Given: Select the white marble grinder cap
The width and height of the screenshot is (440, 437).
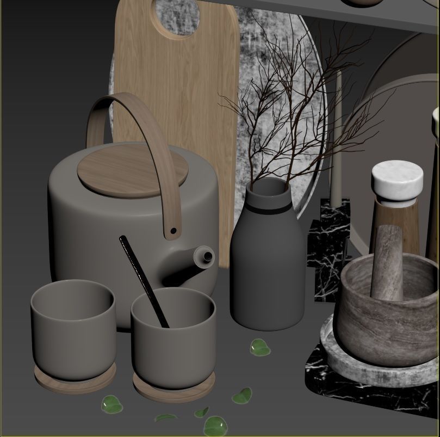Looking at the screenshot, I should click(398, 181).
